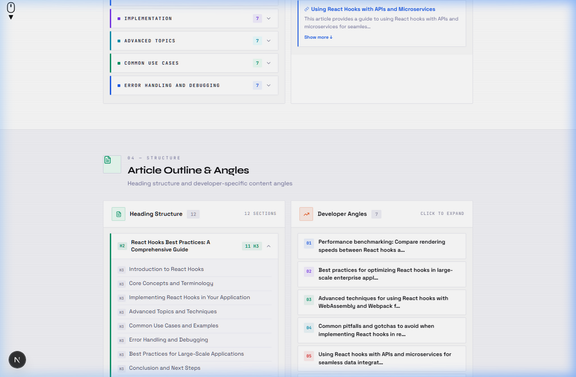This screenshot has width=576, height=377.
Task: Click the Heading Structure file icon
Action: pyautogui.click(x=119, y=214)
